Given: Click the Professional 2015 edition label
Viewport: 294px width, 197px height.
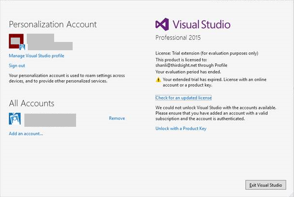Looking at the screenshot, I should click(x=178, y=38).
